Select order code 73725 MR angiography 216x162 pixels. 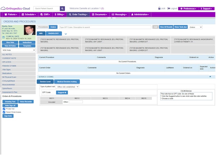click(x=193, y=40)
